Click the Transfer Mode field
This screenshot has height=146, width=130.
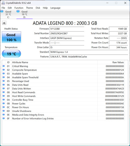click(x=67, y=43)
